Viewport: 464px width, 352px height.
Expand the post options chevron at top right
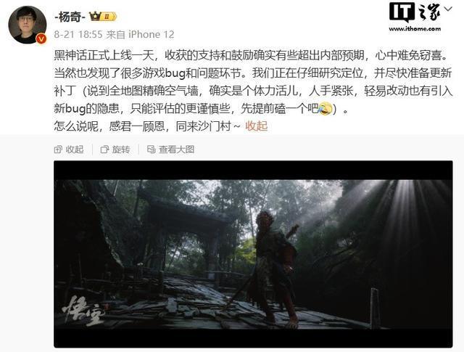448,9
